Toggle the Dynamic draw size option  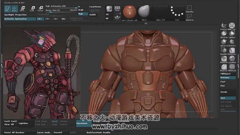74,10
